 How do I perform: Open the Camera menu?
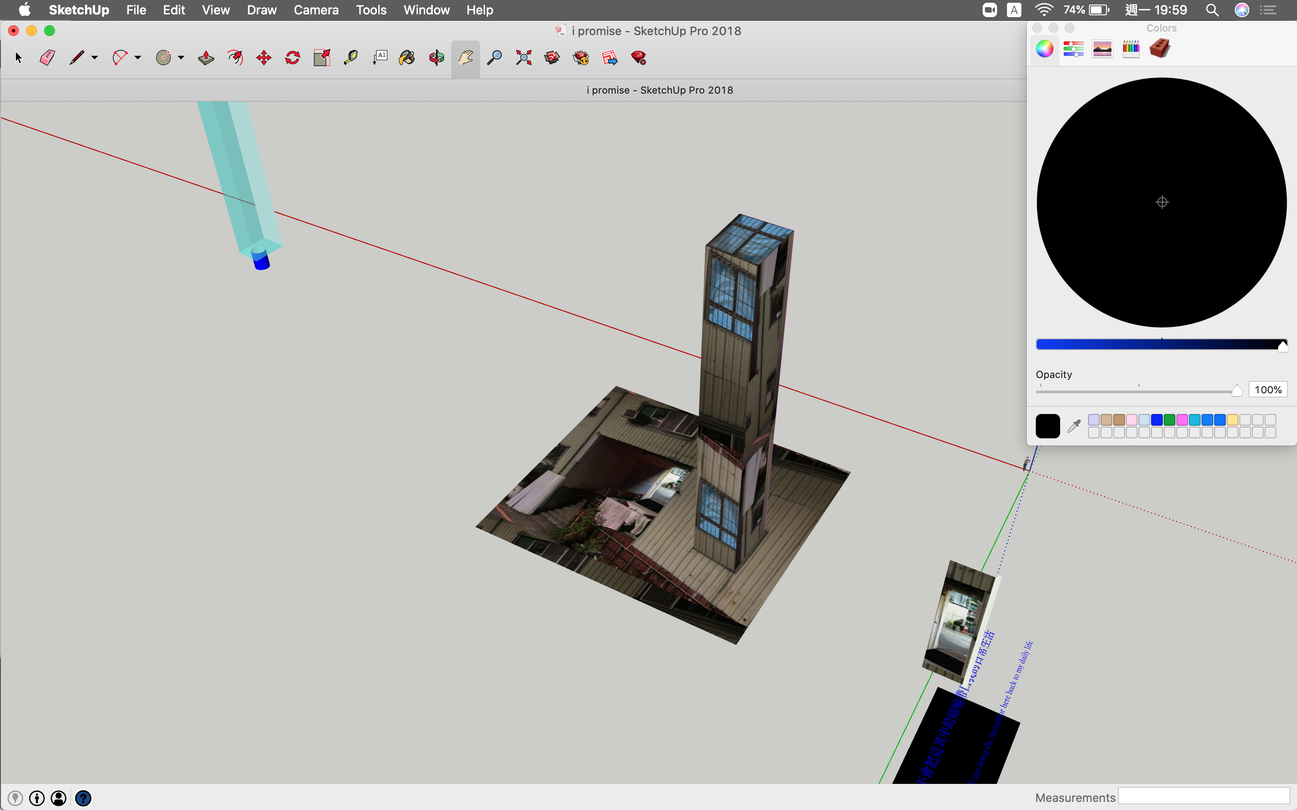[x=316, y=10]
